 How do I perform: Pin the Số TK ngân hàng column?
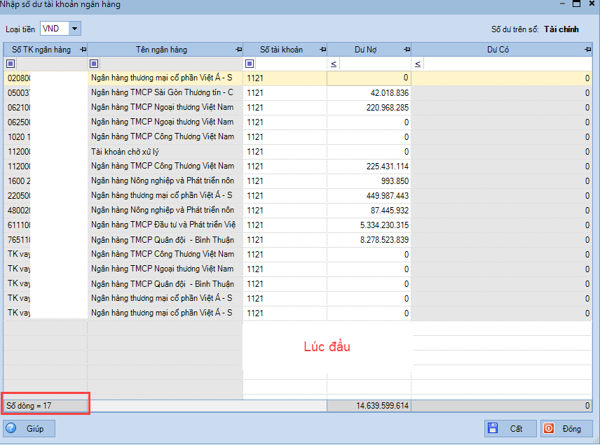click(83, 50)
